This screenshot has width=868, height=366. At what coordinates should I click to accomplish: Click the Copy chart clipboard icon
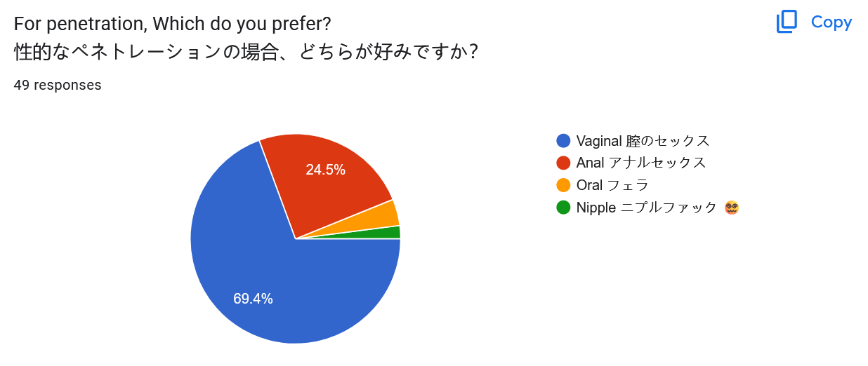pyautogui.click(x=787, y=22)
